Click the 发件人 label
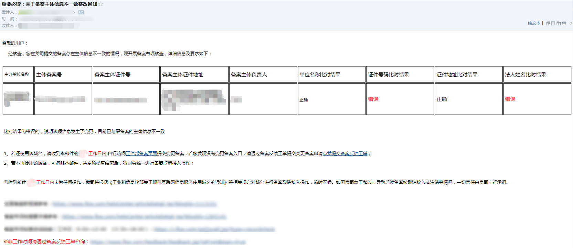 [9, 12]
